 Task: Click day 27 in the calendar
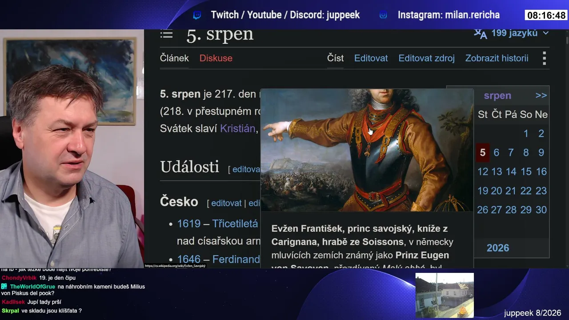pyautogui.click(x=497, y=210)
